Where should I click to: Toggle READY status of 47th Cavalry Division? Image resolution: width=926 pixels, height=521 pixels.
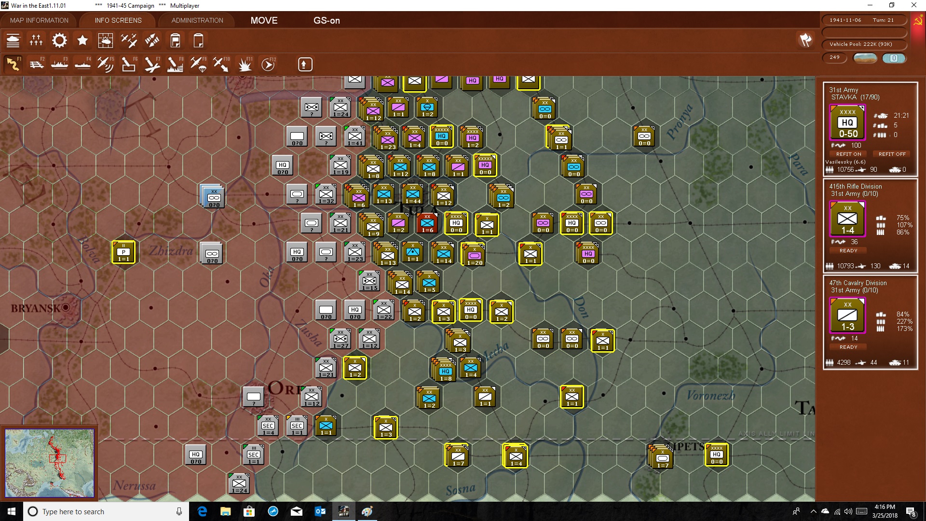pyautogui.click(x=848, y=347)
